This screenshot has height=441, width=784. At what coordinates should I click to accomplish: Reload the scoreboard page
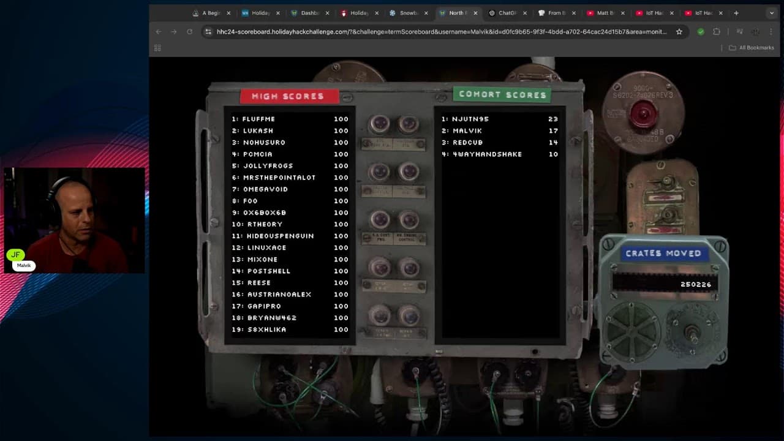(x=189, y=32)
